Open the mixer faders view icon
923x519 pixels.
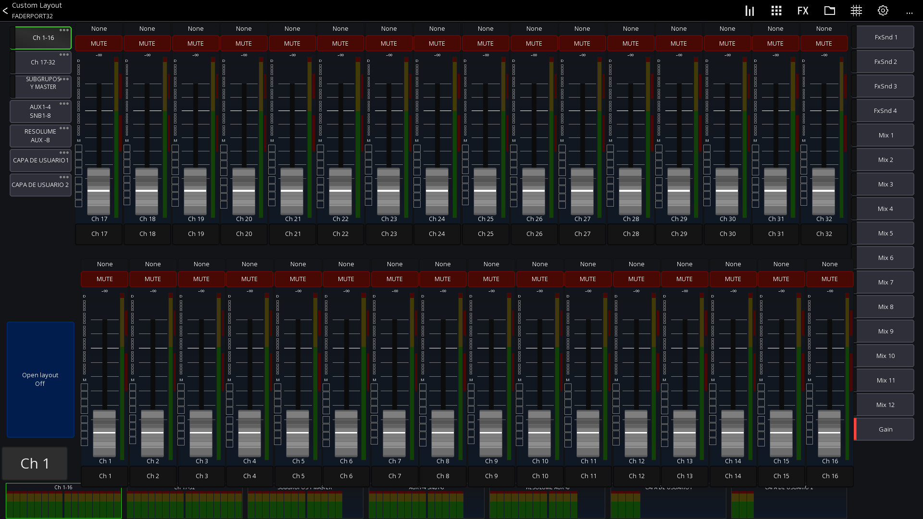pos(749,11)
